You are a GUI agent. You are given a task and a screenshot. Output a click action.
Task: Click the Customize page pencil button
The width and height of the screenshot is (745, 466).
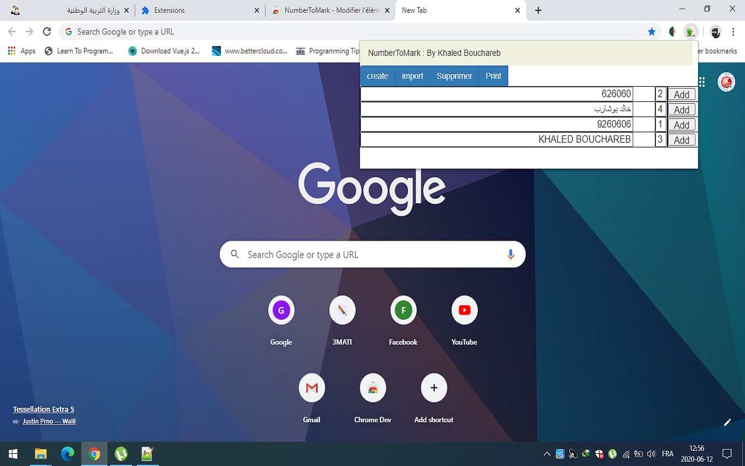click(727, 422)
